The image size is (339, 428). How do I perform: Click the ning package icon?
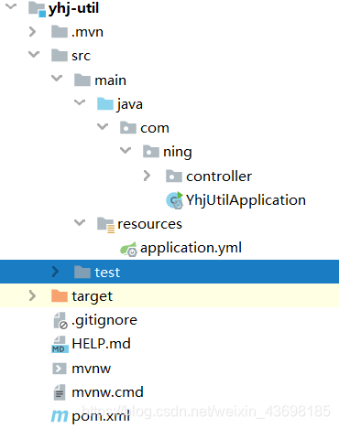tap(151, 152)
